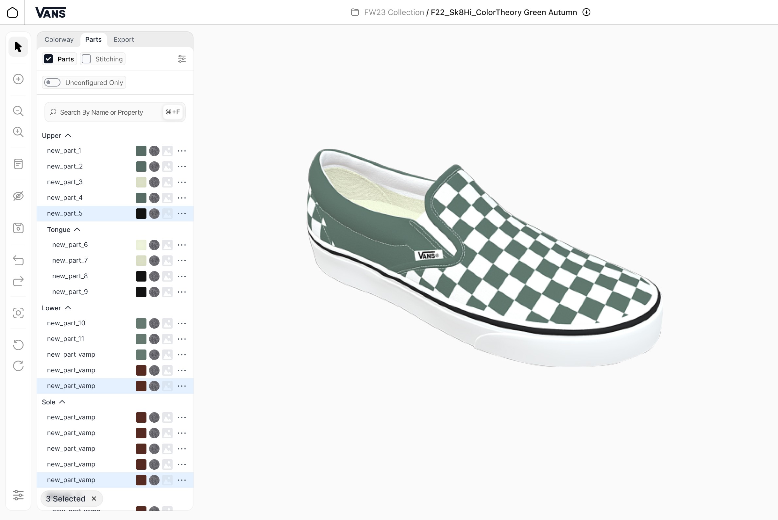The image size is (778, 520).
Task: Open the image texture icon for new_part_10
Action: point(167,323)
